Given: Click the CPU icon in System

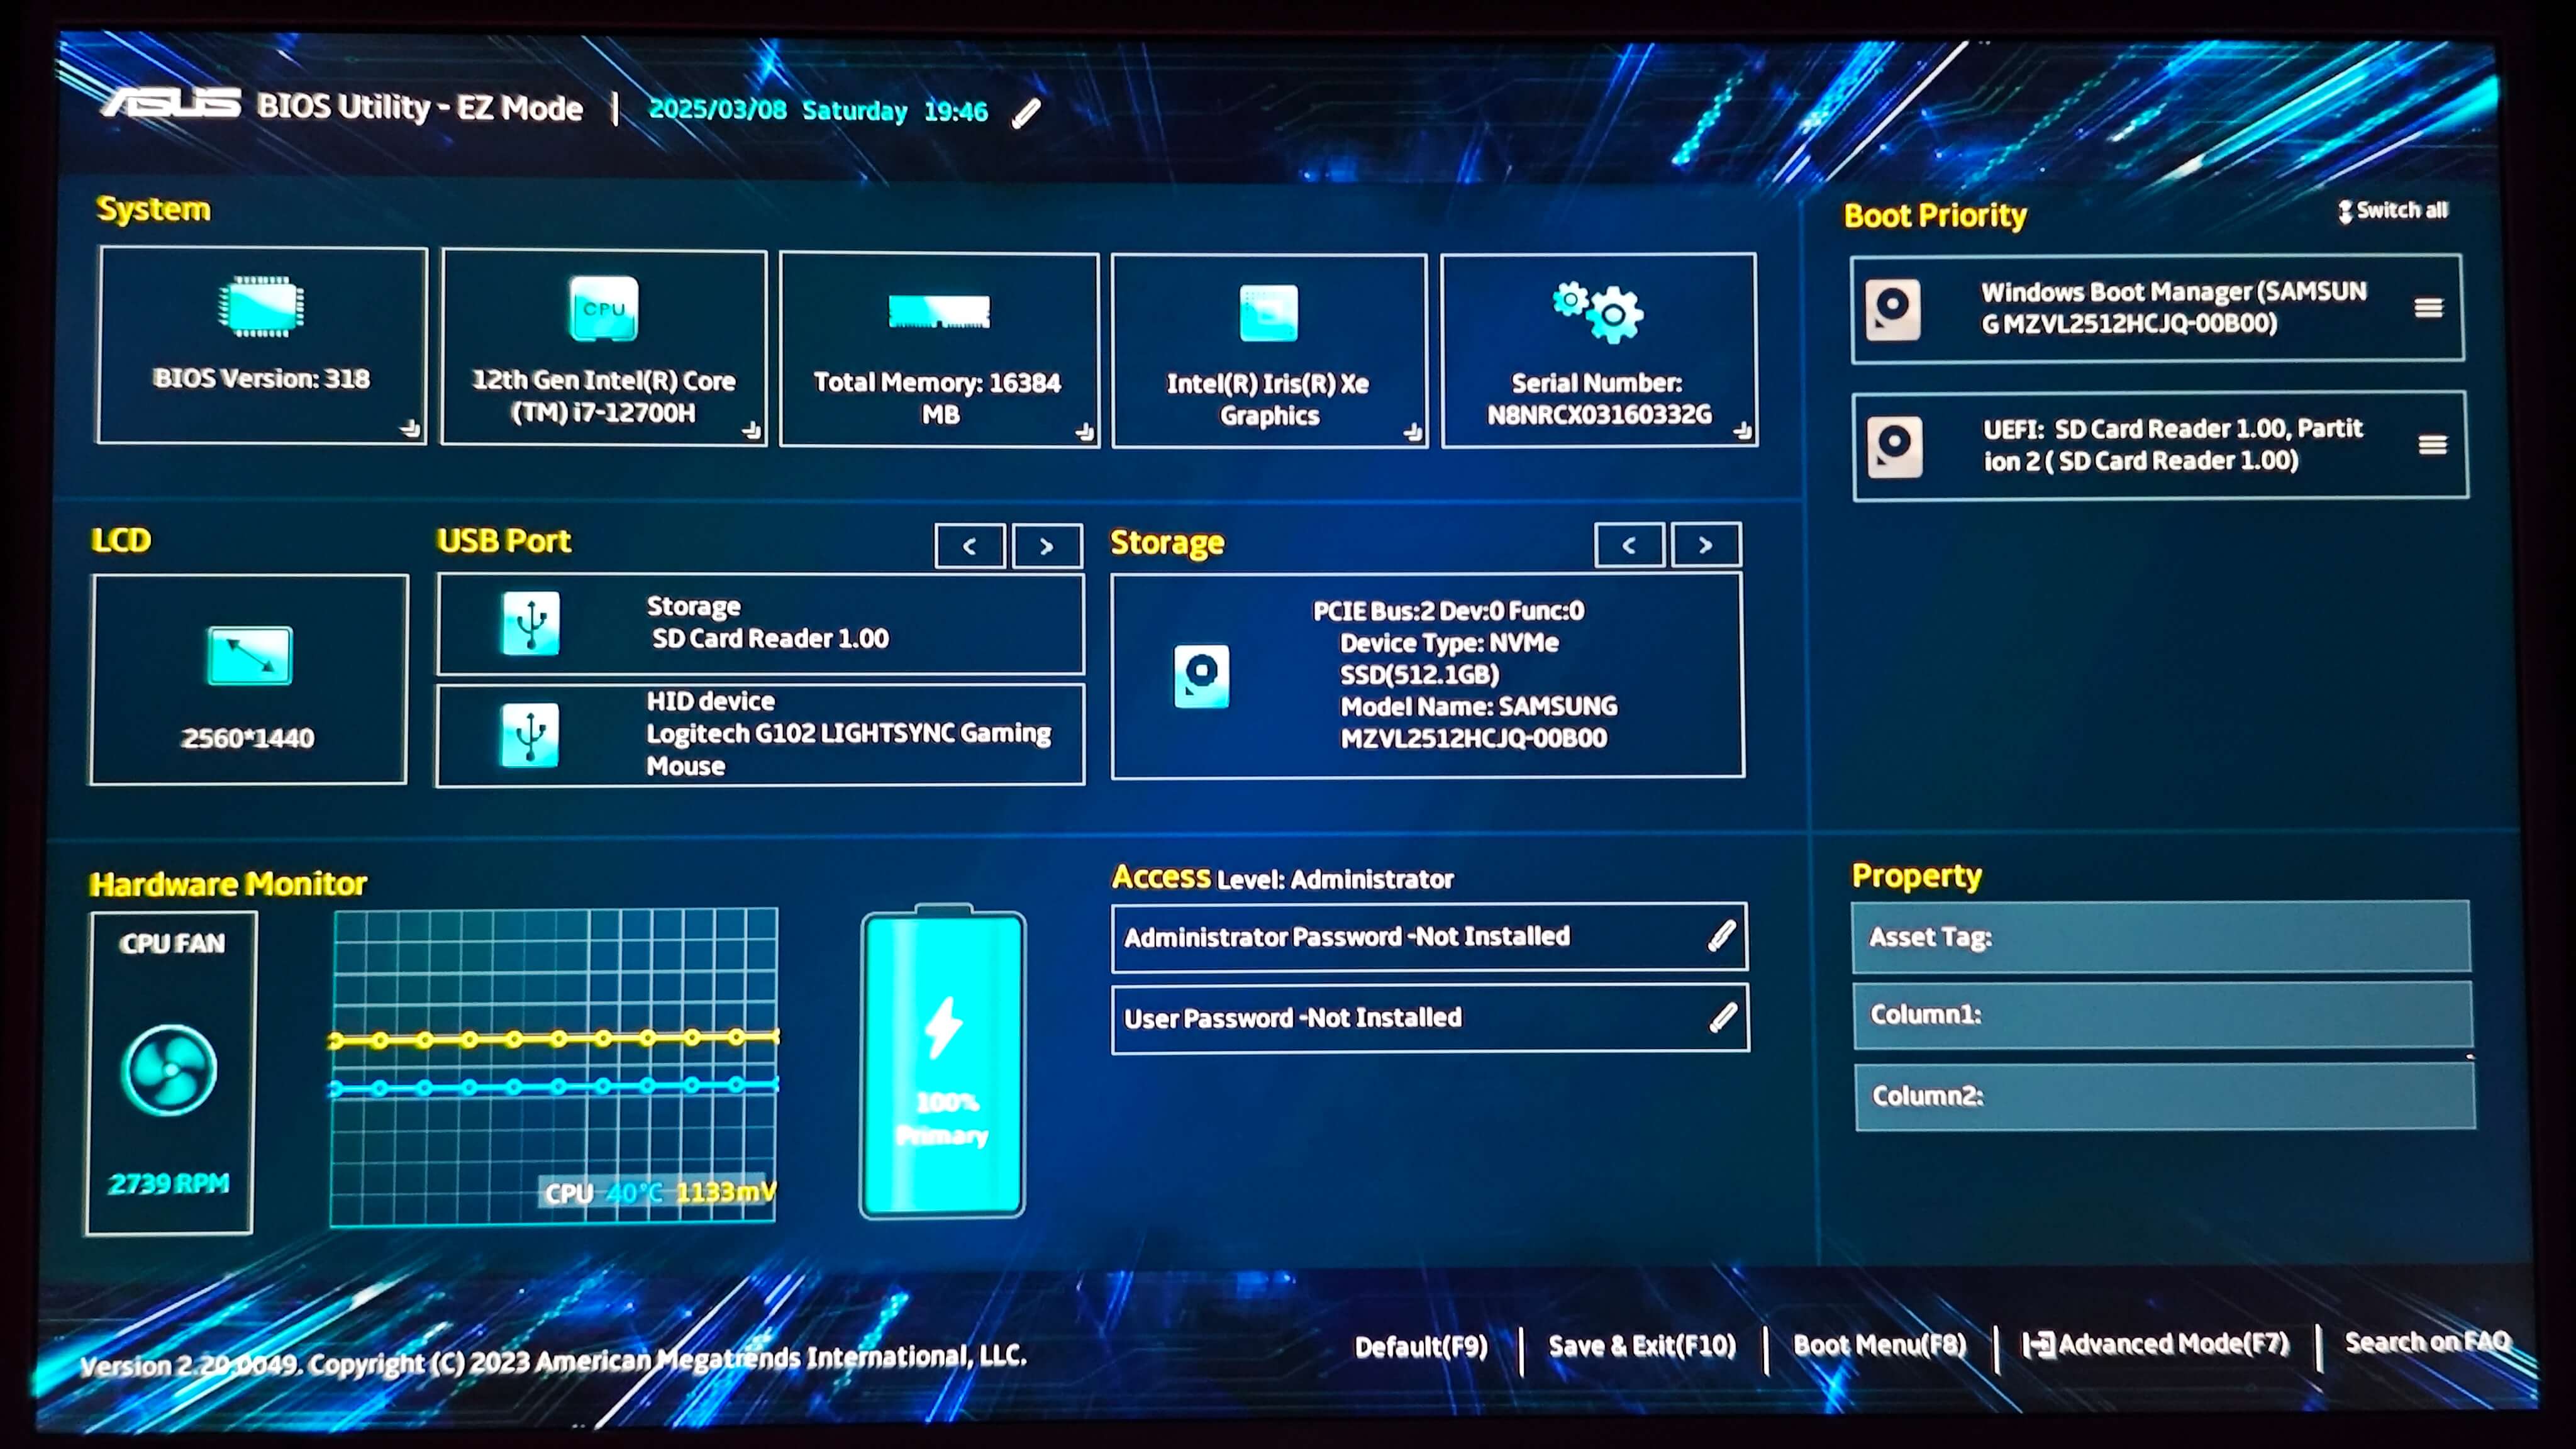Looking at the screenshot, I should (603, 309).
